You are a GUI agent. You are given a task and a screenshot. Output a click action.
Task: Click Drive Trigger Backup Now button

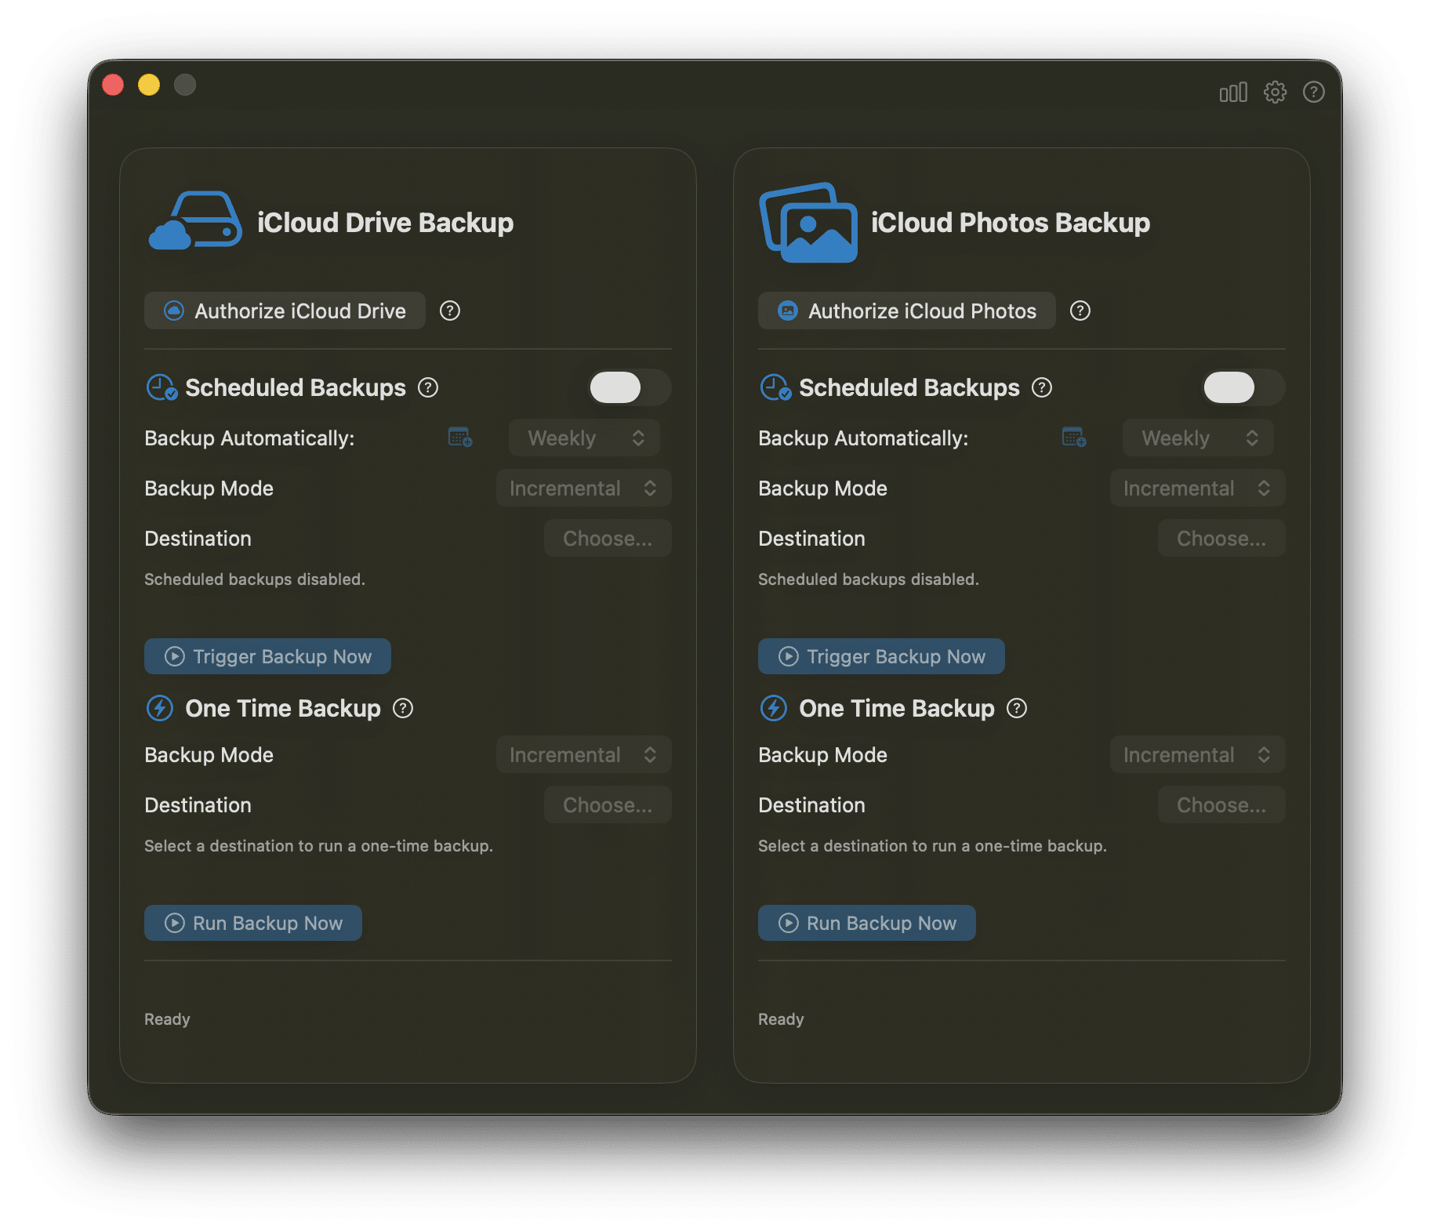click(x=267, y=656)
